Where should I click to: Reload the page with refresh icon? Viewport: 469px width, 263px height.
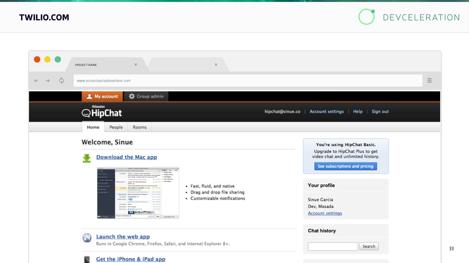coord(61,80)
